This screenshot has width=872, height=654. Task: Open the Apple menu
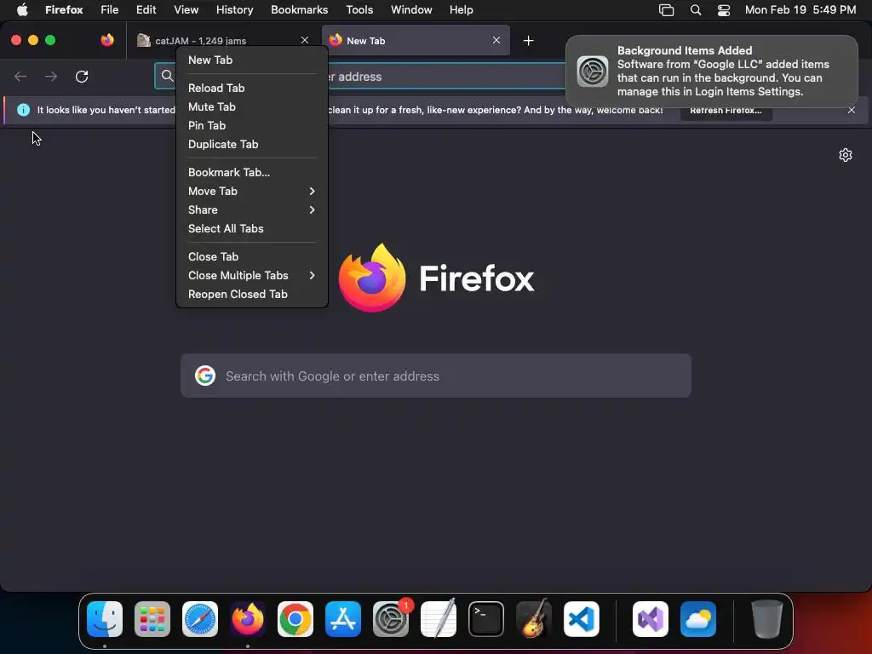pyautogui.click(x=22, y=10)
